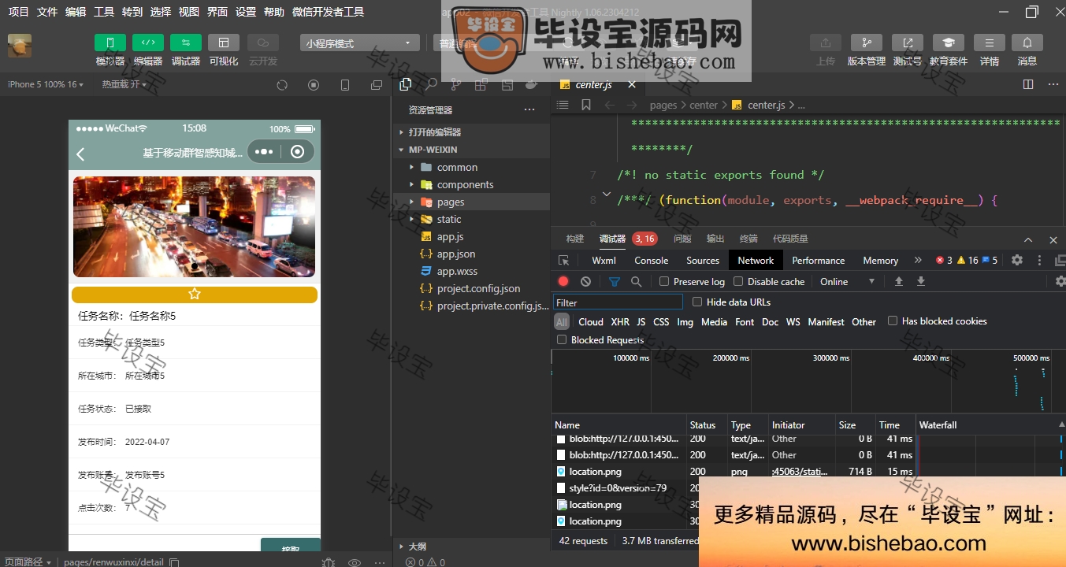Open the 教育套件 education kit
This screenshot has width=1066, height=567.
click(949, 43)
